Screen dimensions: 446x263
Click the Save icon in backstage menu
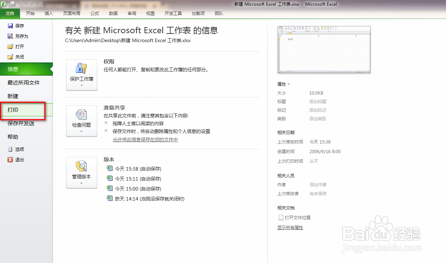[x=10, y=26]
